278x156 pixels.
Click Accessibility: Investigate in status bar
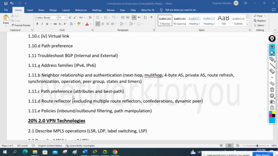(80, 146)
